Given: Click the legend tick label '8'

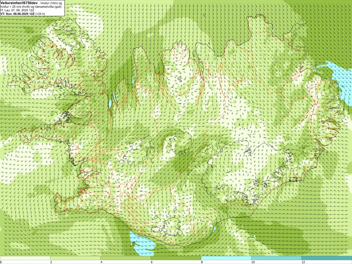Looking at the screenshot, I should click(202, 262).
